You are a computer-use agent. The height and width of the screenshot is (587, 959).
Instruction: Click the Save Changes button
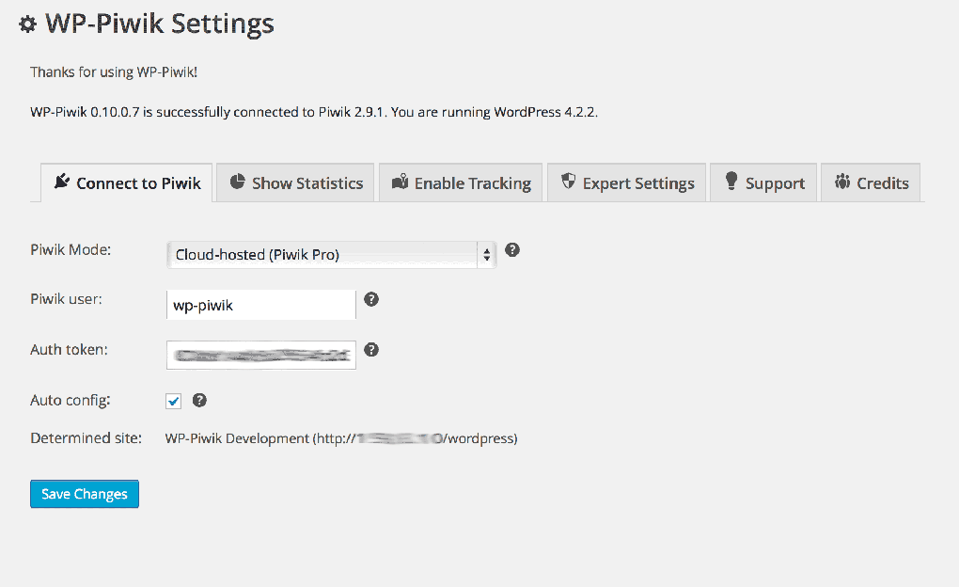coord(84,493)
